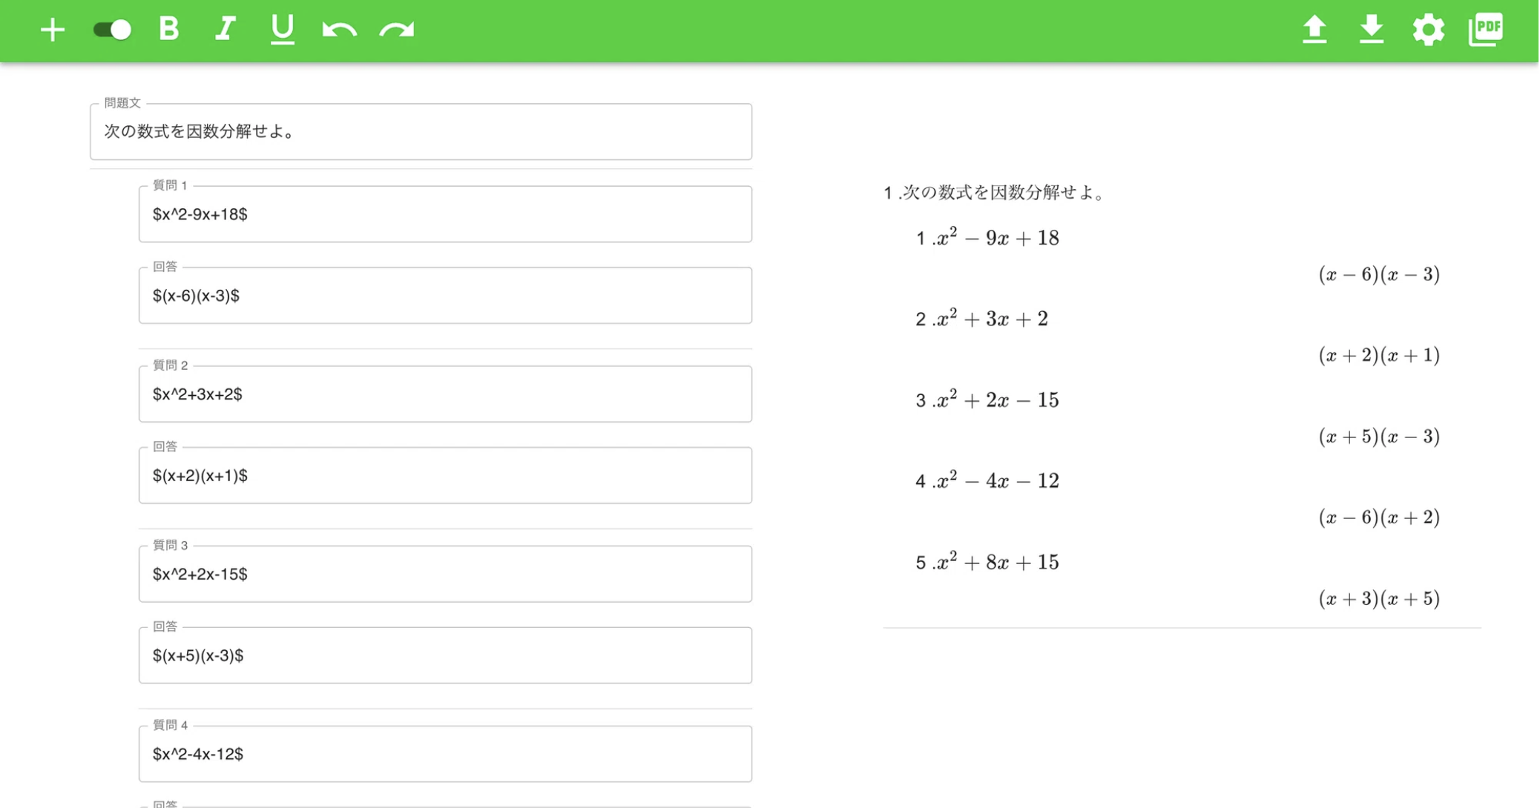Redo the last edit
Viewport: 1540px width, 808px height.
(395, 30)
